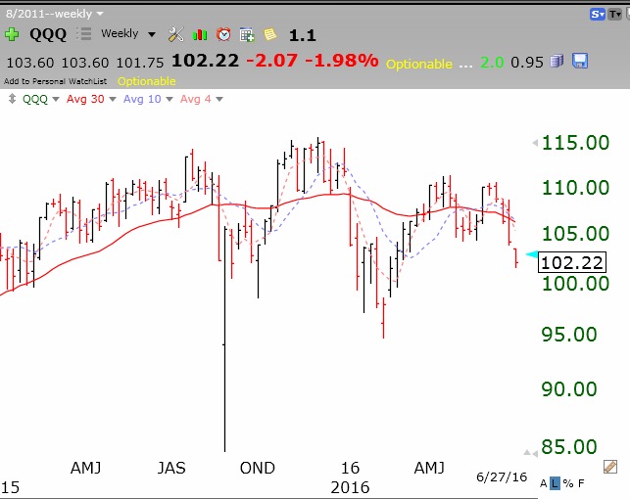Click the small arrow beside 115.00
Viewport: 630px width, 499px height.
coord(535,143)
